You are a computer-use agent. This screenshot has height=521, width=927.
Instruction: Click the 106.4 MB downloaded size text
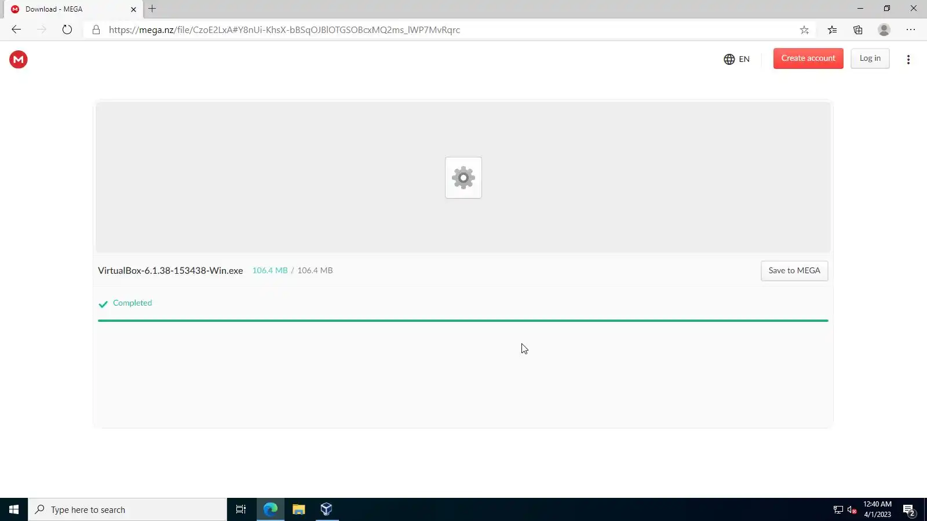270,270
